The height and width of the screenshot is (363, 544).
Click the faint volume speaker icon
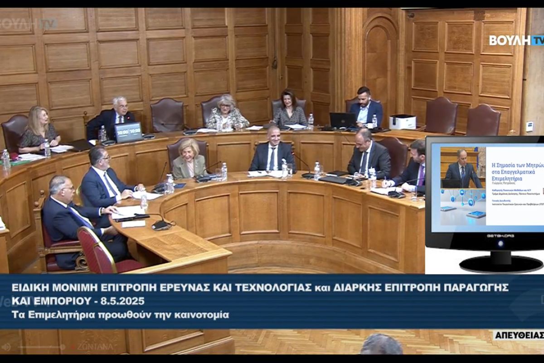[6, 347]
